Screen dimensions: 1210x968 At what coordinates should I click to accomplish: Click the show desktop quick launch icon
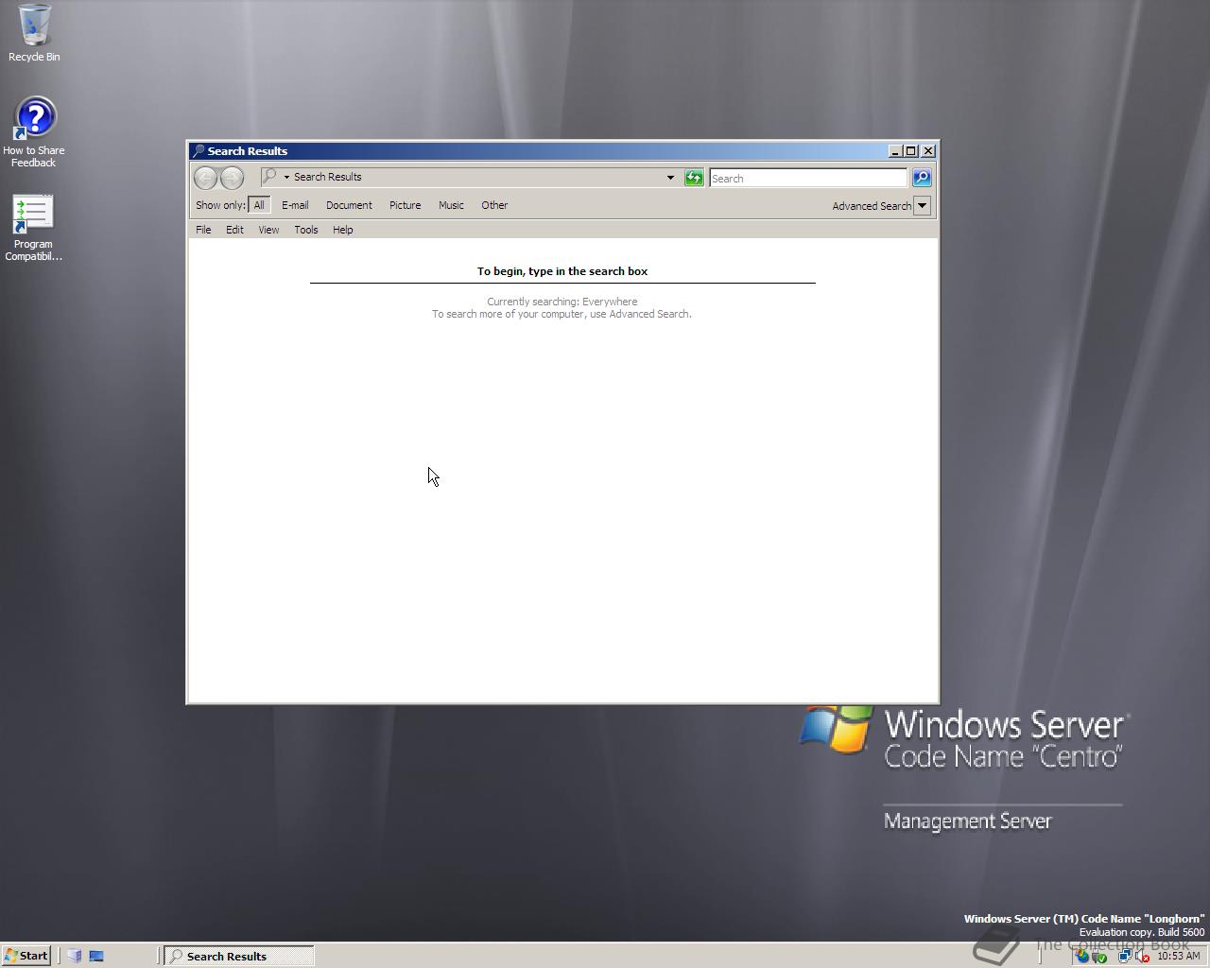click(x=96, y=956)
